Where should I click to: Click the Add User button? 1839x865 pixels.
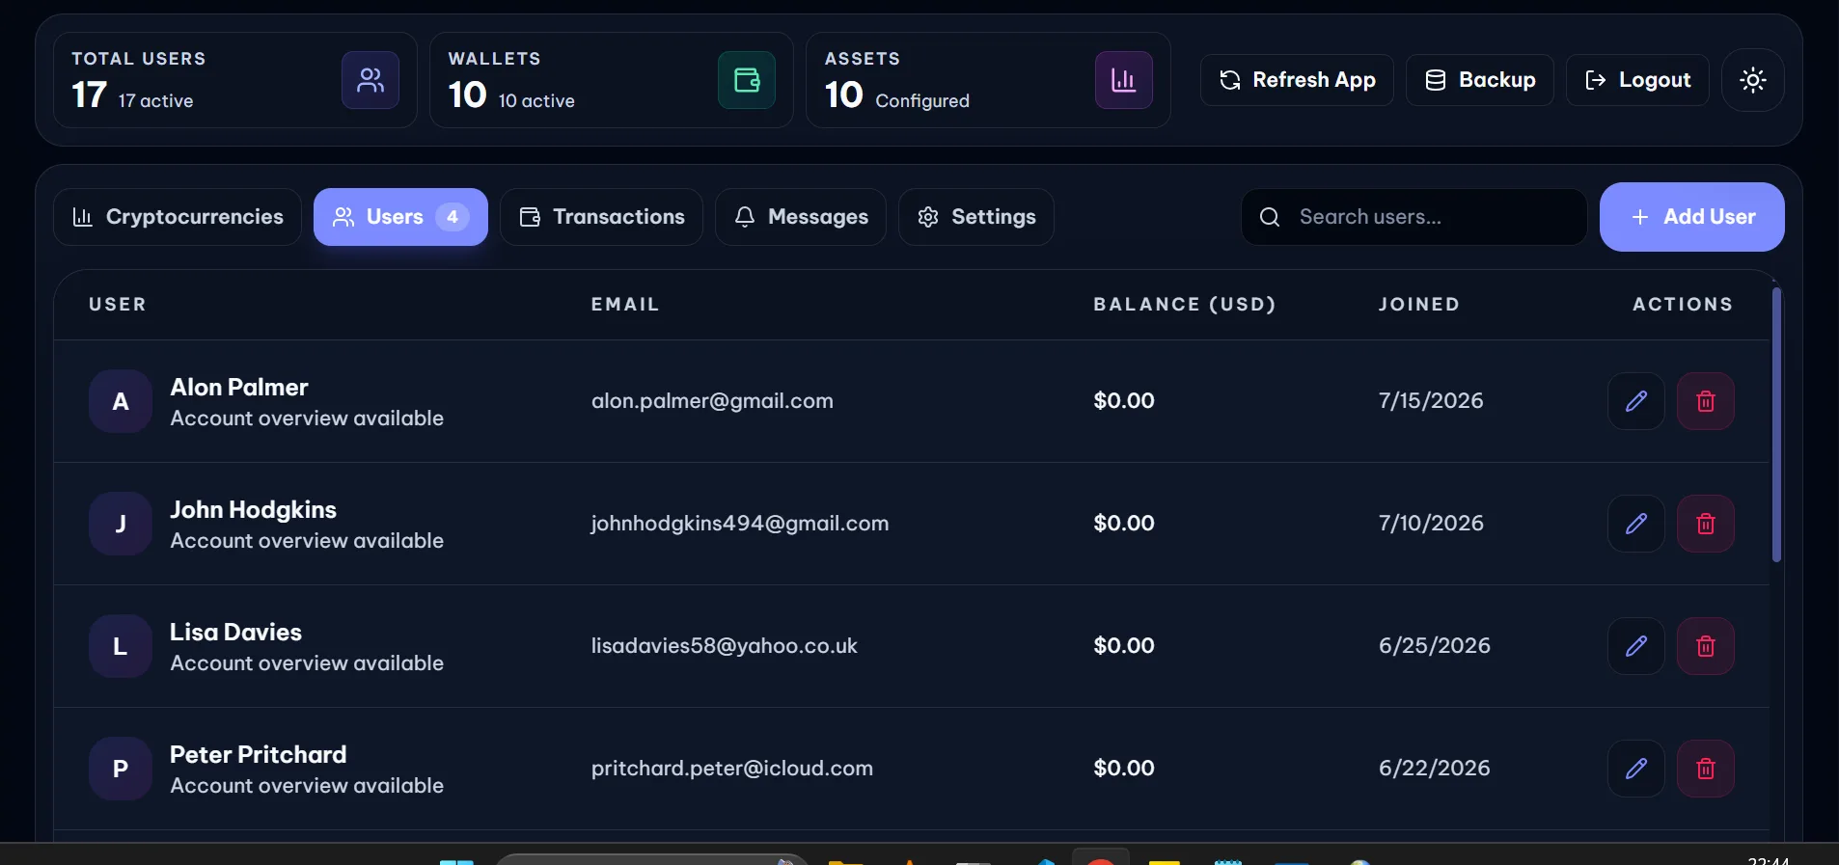[x=1692, y=217]
